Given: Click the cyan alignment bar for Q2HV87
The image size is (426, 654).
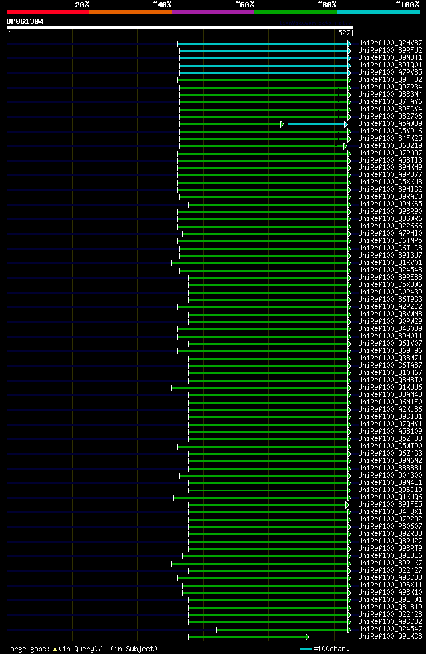Looking at the screenshot, I should (264, 43).
